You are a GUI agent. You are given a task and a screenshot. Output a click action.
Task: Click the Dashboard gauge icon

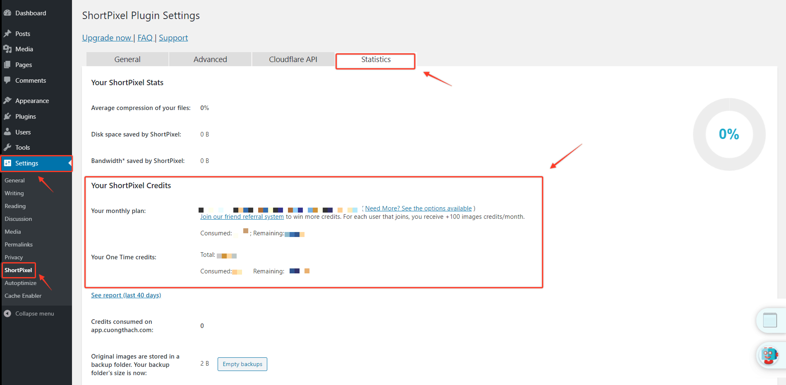(7, 13)
